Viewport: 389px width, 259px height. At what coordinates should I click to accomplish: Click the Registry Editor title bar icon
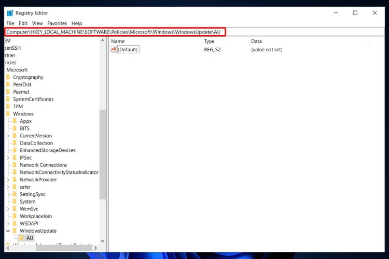(10, 13)
